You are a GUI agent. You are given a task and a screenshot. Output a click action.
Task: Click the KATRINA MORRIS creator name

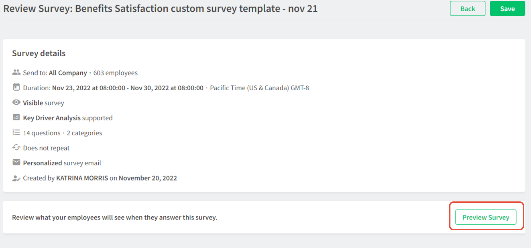pos(82,178)
